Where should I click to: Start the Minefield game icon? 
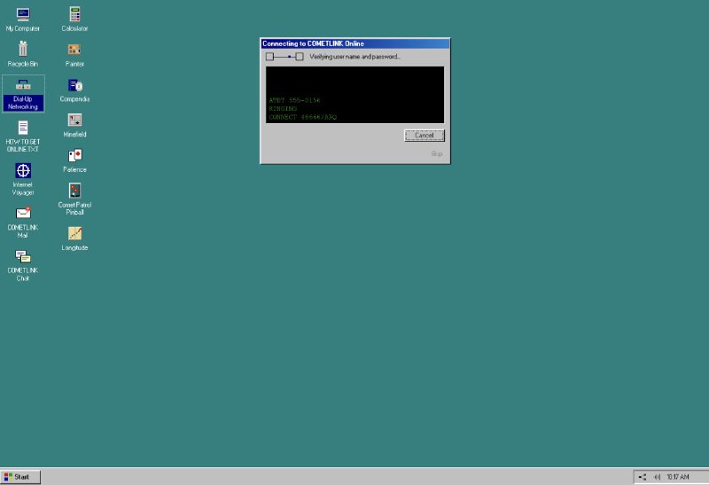[x=74, y=125]
